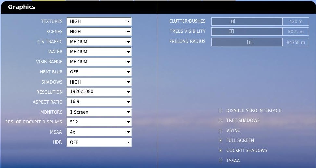Screen dimensions: 316x168
Task: Expand the RES. OF COCKPIT DISPLAYS dropdown
Action: [x=99, y=122]
